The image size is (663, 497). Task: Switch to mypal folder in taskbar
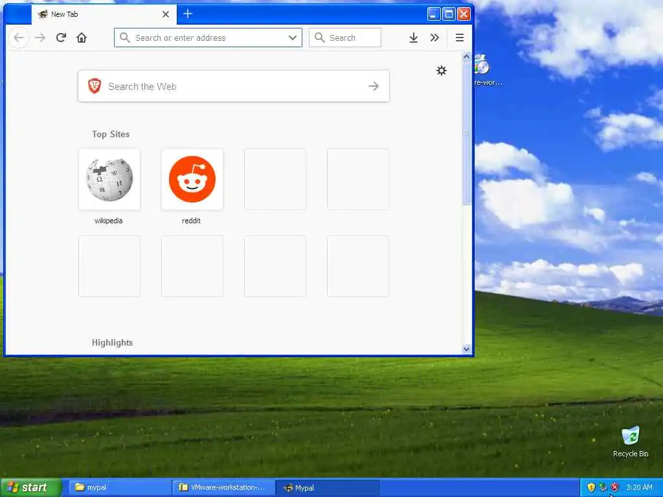[x=119, y=488]
